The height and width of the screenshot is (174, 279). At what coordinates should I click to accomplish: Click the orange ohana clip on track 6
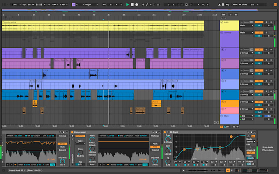(x=156, y=104)
